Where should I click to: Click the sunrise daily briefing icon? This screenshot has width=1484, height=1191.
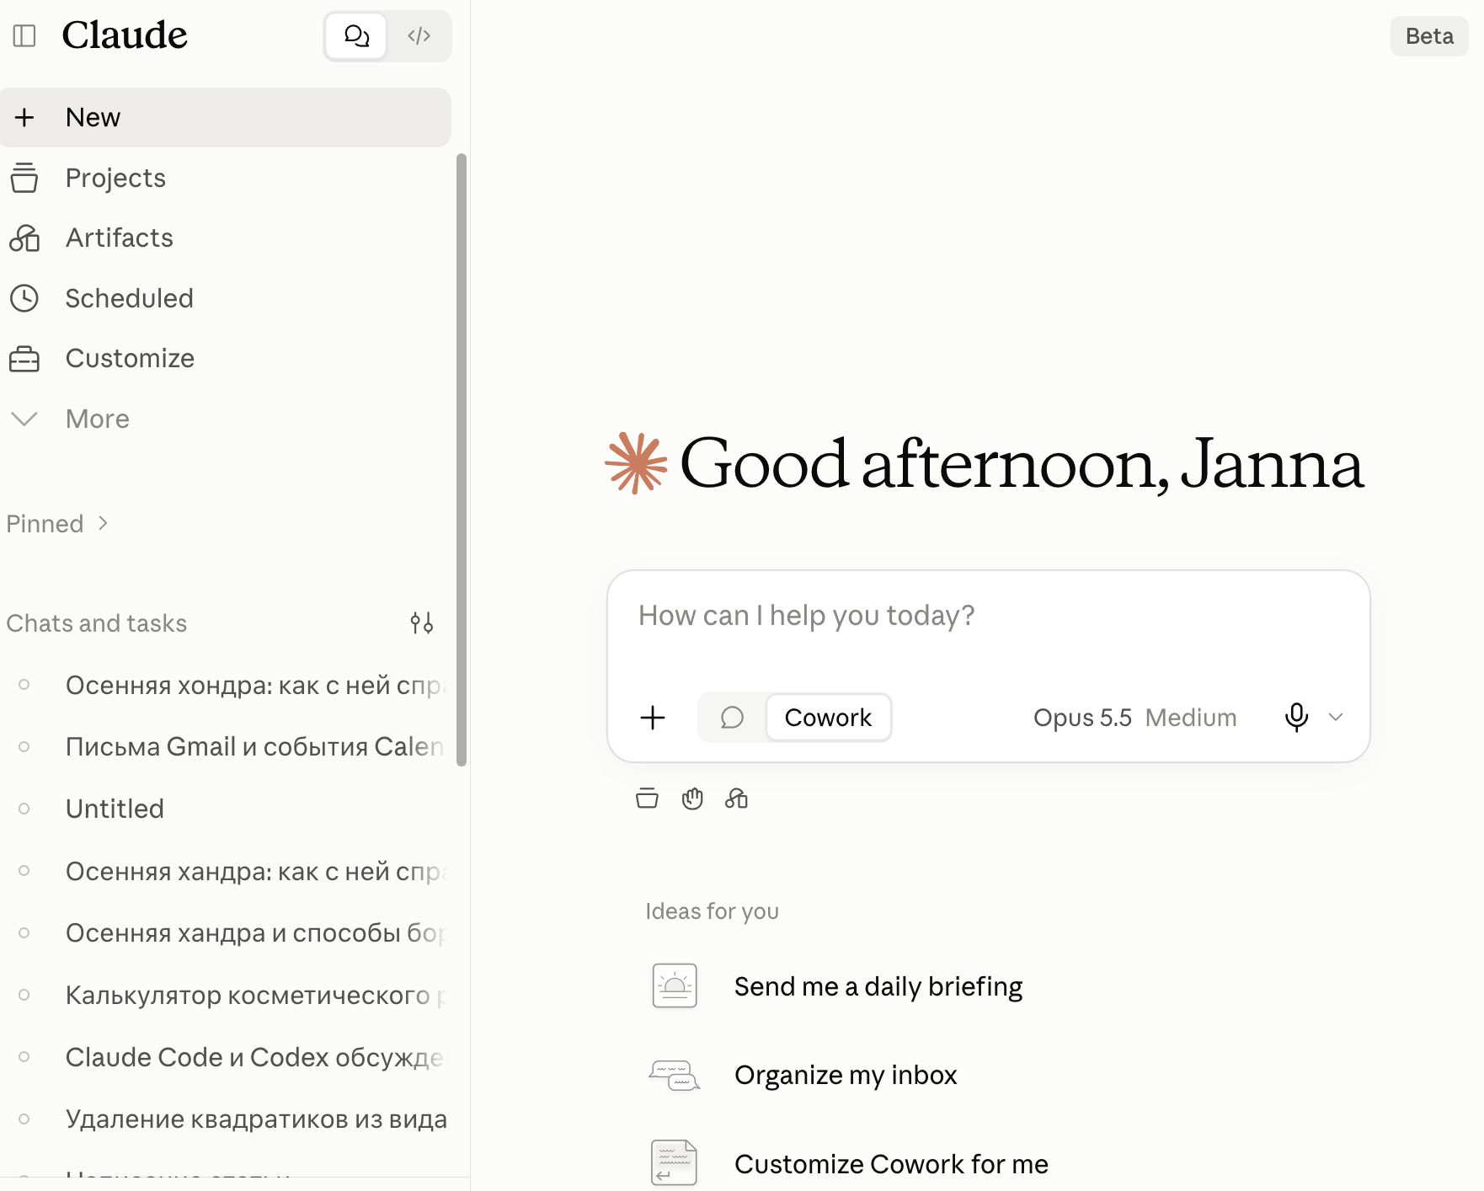675,985
